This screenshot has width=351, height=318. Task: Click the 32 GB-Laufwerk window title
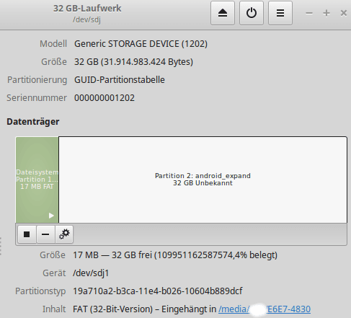(x=87, y=9)
